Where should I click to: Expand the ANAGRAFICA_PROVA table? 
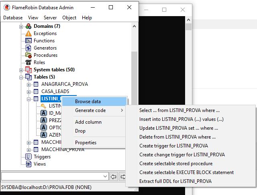(29, 85)
